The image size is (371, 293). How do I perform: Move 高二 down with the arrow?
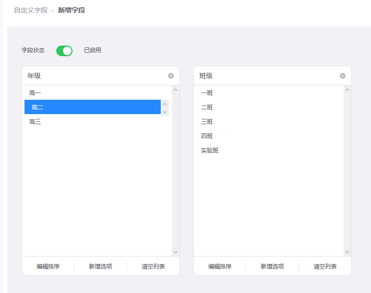coord(165,112)
